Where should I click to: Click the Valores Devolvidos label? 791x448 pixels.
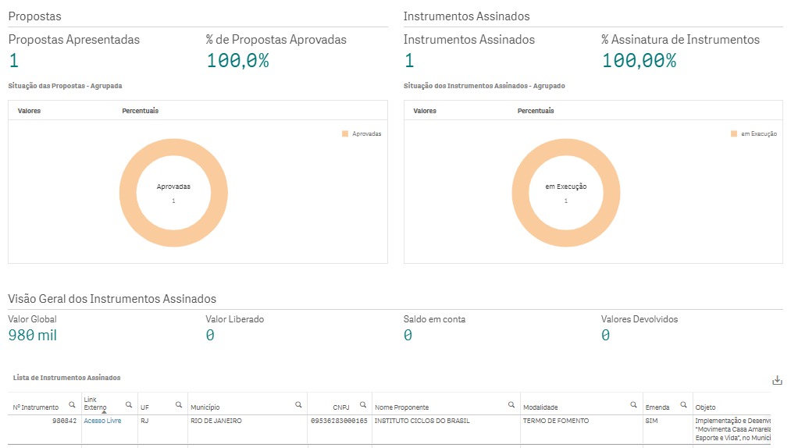click(x=640, y=319)
